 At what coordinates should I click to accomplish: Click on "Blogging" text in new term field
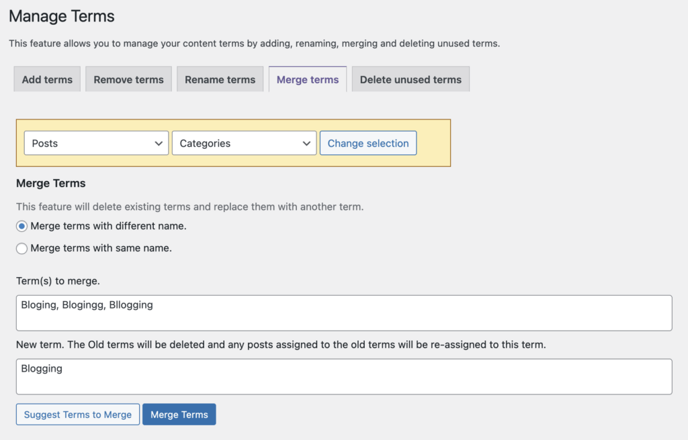click(x=42, y=368)
